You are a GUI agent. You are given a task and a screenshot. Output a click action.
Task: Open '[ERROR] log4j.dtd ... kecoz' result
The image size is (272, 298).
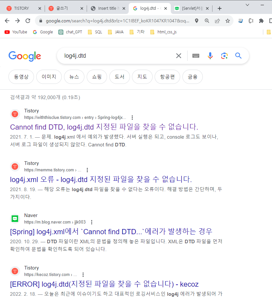point(104,284)
